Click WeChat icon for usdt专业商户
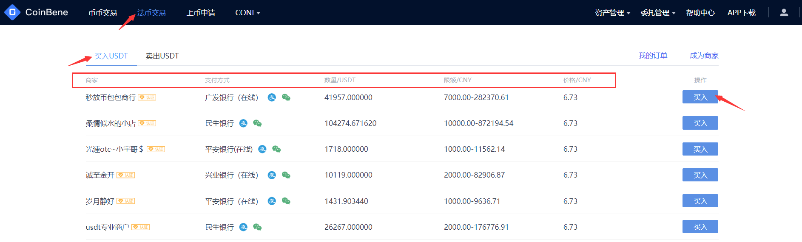 pos(257,227)
